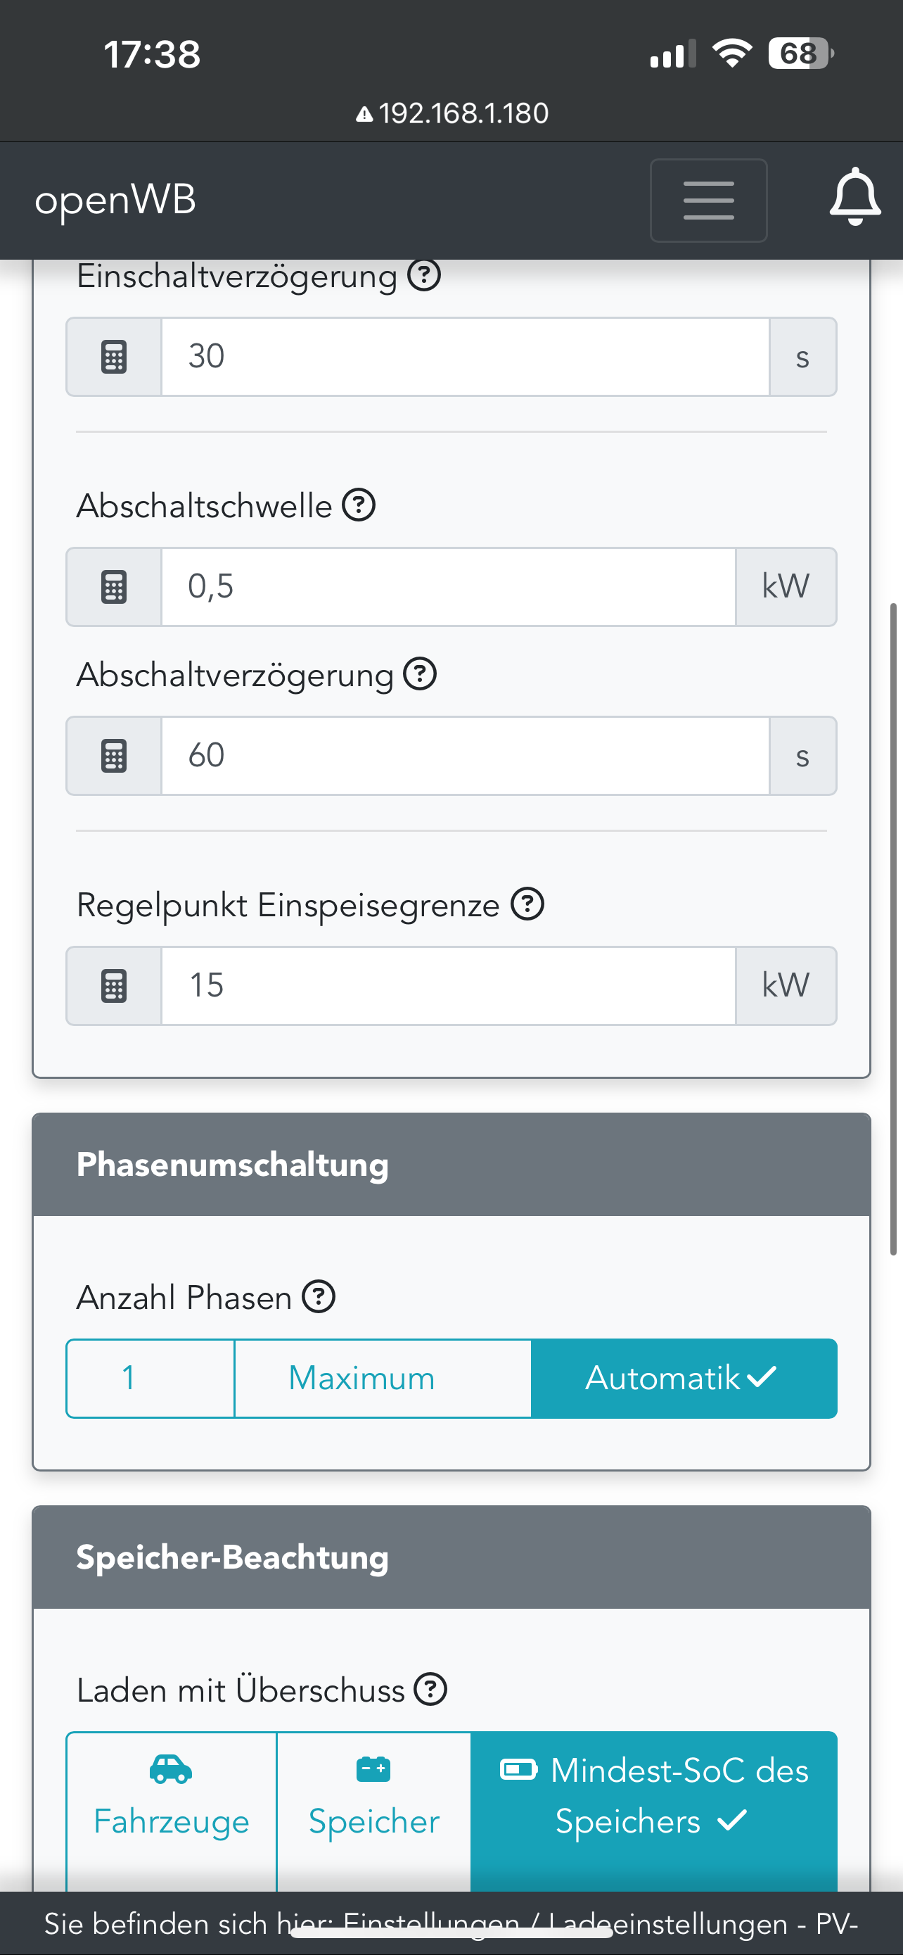Open Regelpunkt Einspeisegrenze help tooltip

pyautogui.click(x=527, y=904)
